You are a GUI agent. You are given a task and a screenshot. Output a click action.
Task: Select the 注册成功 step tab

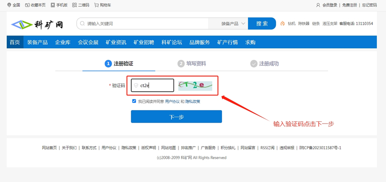point(264,64)
